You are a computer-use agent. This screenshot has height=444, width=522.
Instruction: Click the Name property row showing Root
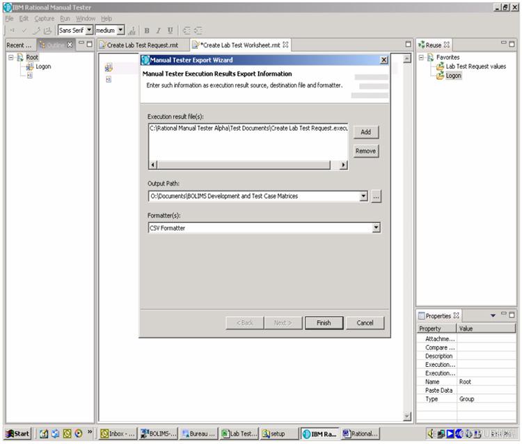[466, 382]
